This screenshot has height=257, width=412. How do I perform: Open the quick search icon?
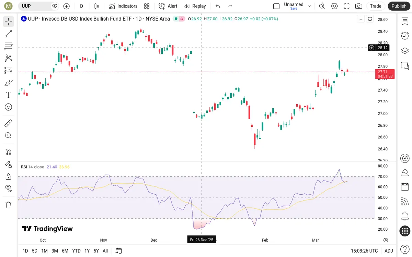[x=322, y=6]
